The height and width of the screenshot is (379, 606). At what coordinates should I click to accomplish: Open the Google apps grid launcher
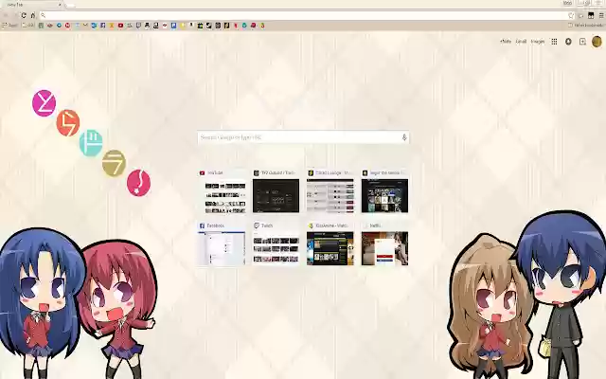click(554, 42)
